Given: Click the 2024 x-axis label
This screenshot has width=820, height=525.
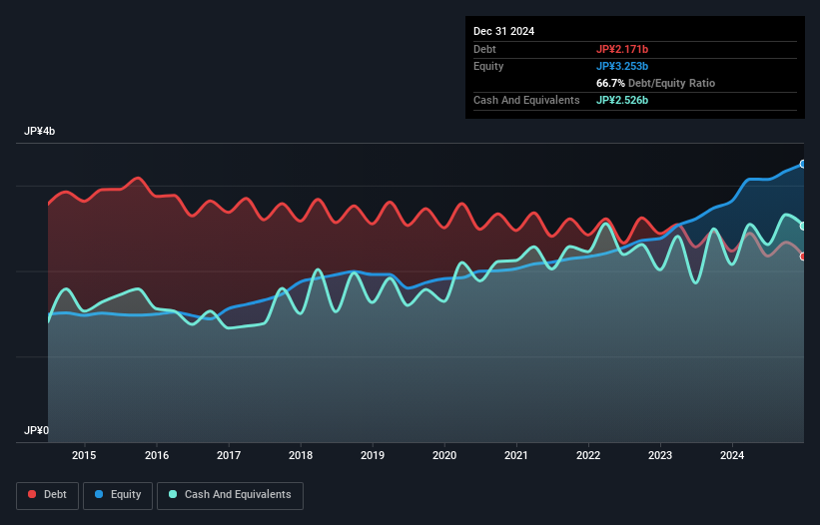Looking at the screenshot, I should pos(732,455).
